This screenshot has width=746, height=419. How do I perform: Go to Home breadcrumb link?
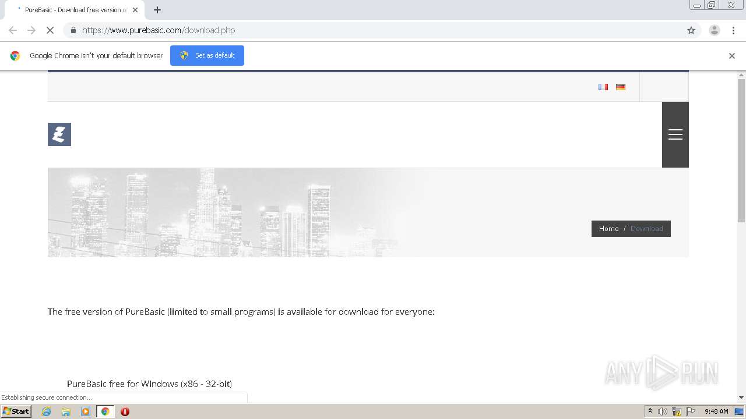tap(608, 229)
